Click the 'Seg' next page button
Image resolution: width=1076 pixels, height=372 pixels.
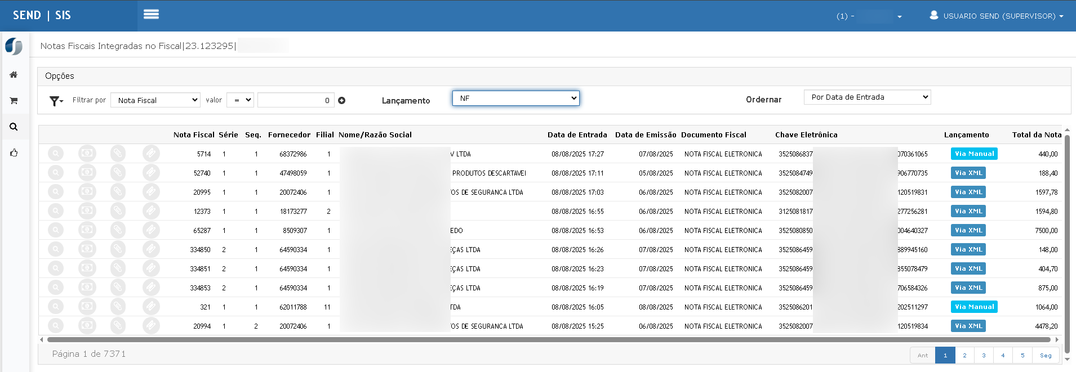(1046, 355)
